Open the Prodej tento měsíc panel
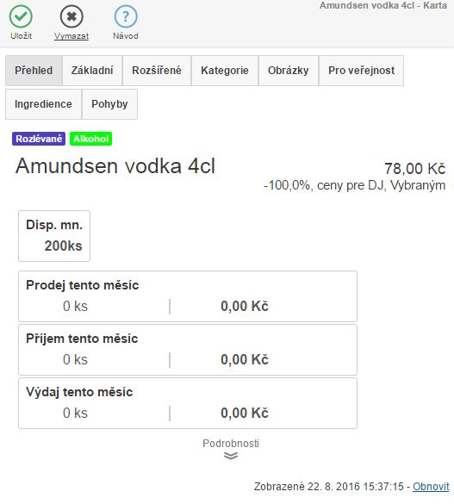The width and height of the screenshot is (454, 504). 188,296
